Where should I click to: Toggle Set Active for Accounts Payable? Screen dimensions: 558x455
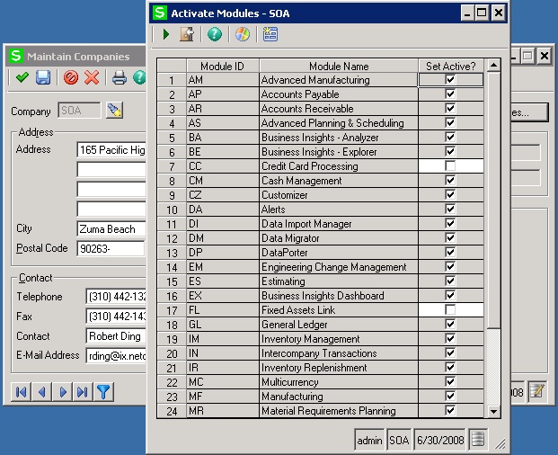click(x=450, y=94)
